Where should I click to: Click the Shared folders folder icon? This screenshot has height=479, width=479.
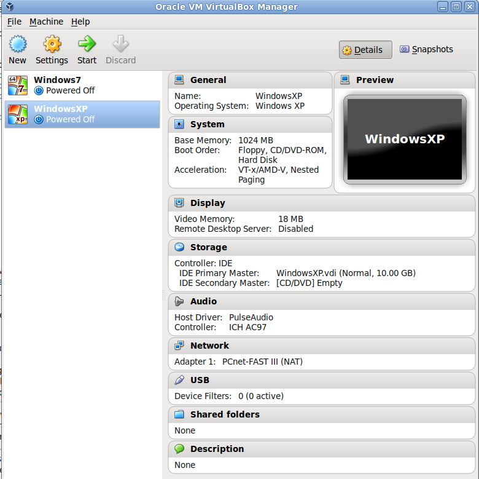click(179, 414)
